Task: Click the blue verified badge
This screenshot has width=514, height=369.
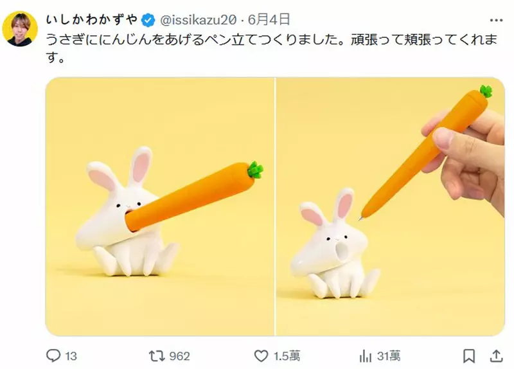Action: pyautogui.click(x=148, y=21)
